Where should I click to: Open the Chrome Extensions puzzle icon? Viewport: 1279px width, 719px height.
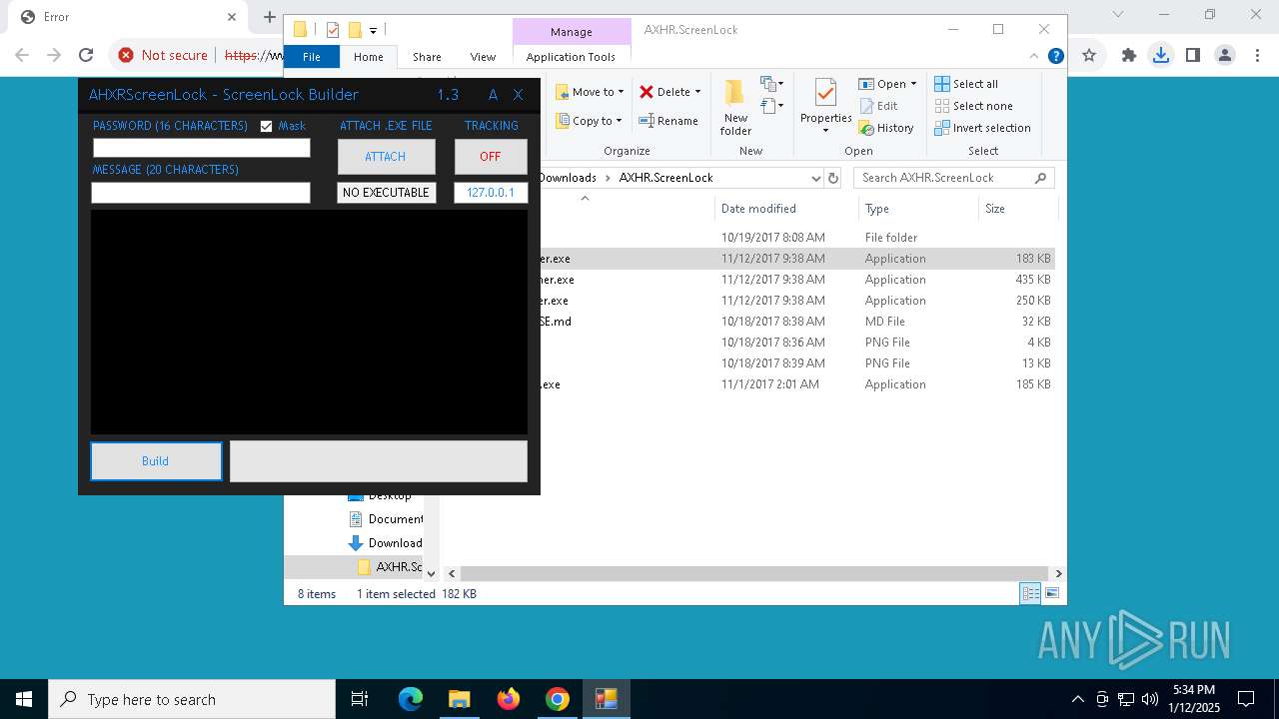[1129, 56]
